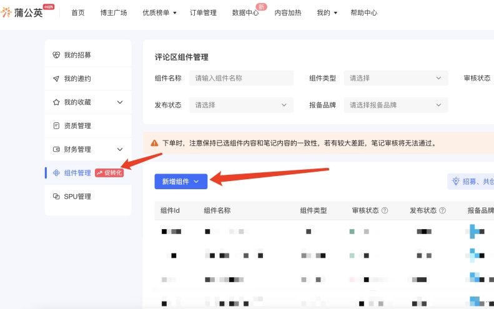Click the 资质管理 document icon
This screenshot has height=309, width=494.
click(x=56, y=125)
